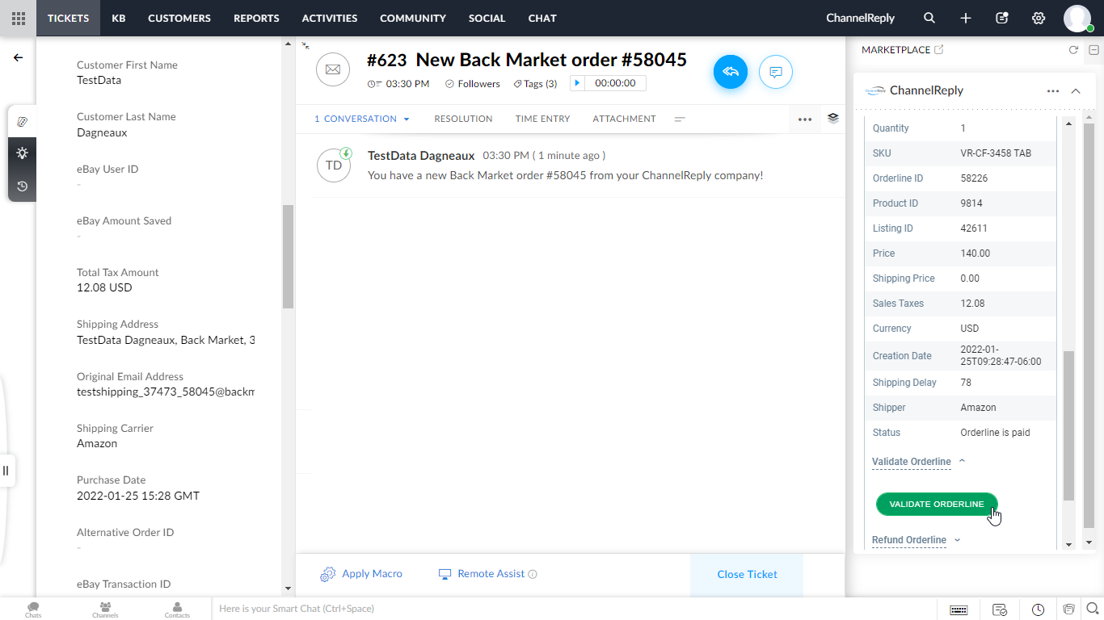Screen dimensions: 1104x620
Task: Open the 1 Conversation dropdown
Action: tap(362, 119)
